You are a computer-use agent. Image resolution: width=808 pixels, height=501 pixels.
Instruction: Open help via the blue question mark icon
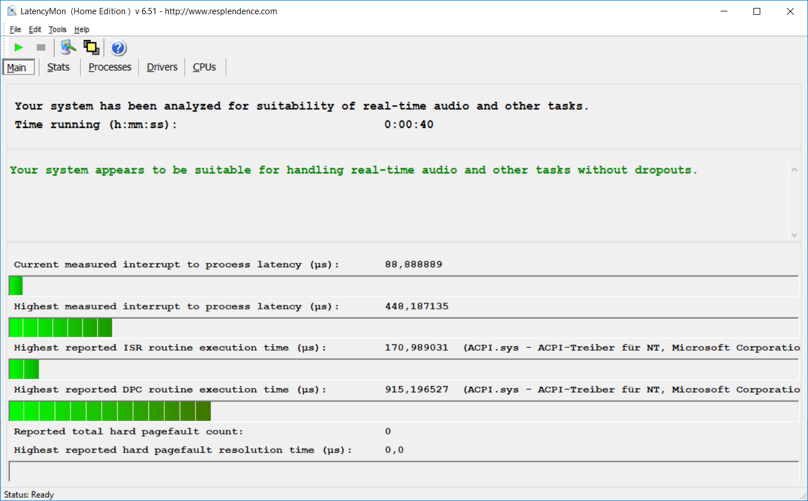(118, 48)
